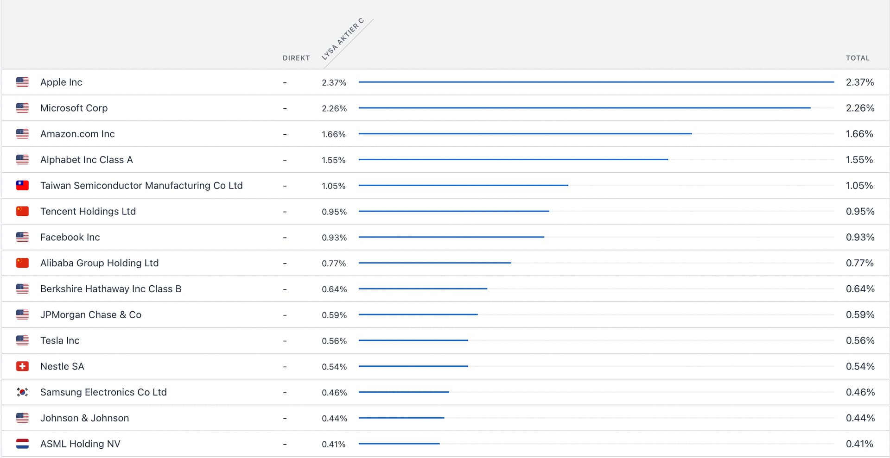Open Berkshire Hathaway Inc Class B
This screenshot has height=458, width=890.
[111, 289]
